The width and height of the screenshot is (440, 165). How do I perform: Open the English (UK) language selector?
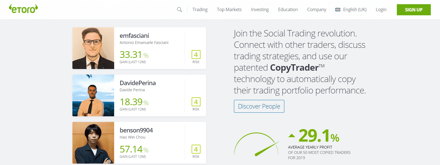pos(355,10)
